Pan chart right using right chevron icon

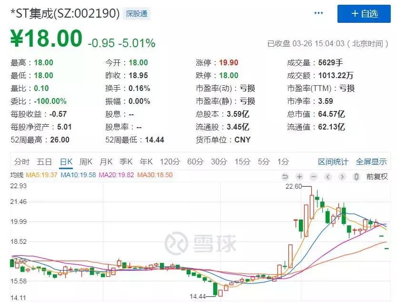(x=341, y=177)
